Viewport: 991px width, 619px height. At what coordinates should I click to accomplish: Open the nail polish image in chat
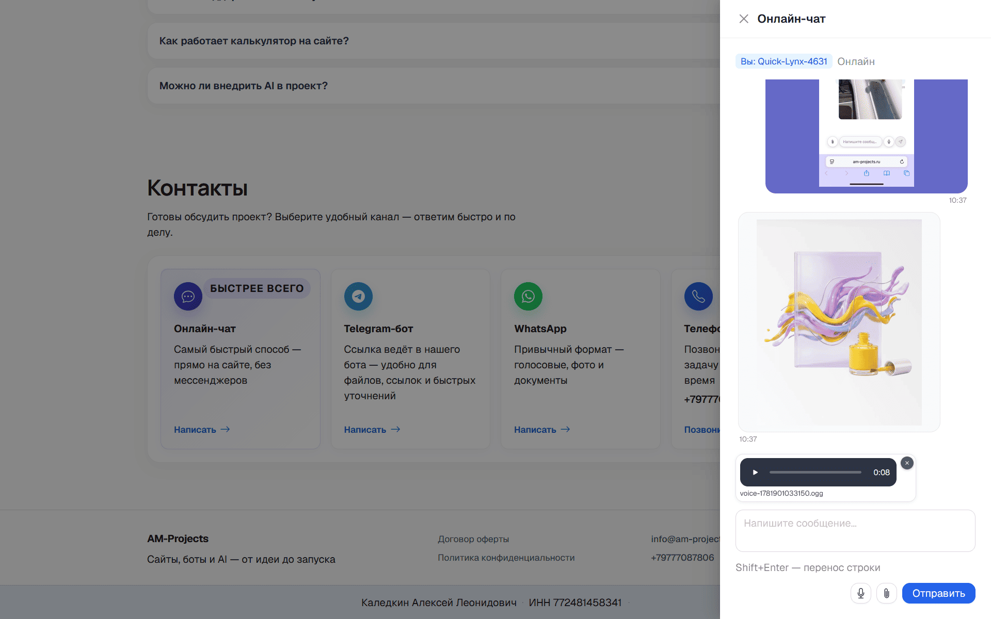tap(839, 322)
